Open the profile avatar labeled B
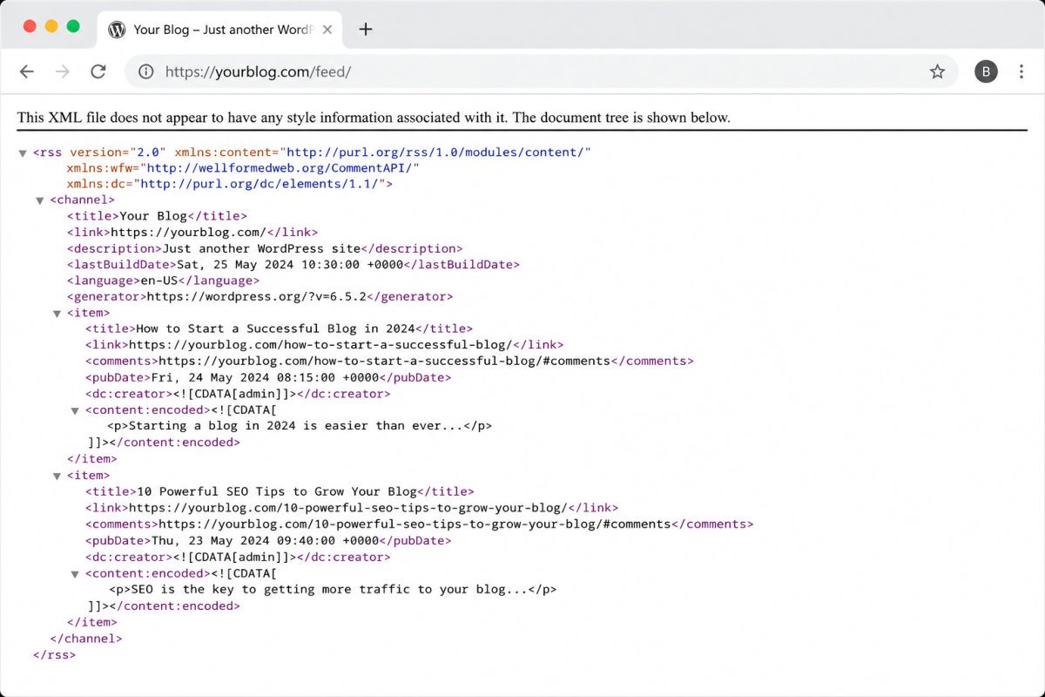The width and height of the screenshot is (1045, 697). point(986,71)
